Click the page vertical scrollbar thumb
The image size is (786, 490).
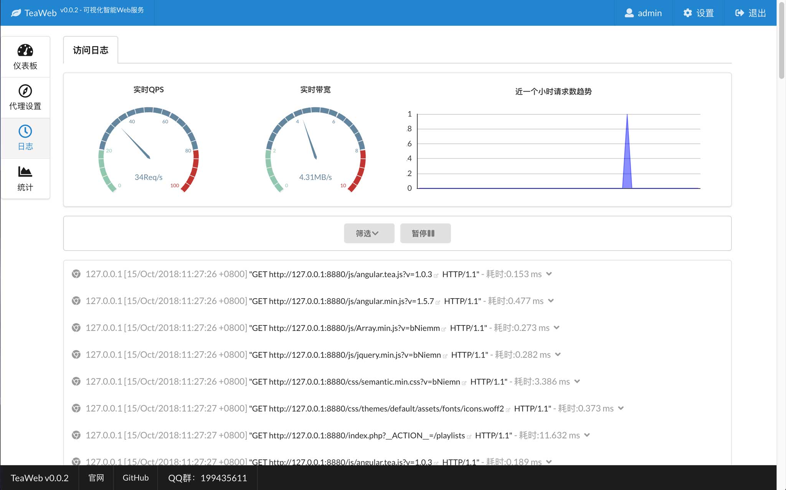pyautogui.click(x=781, y=40)
